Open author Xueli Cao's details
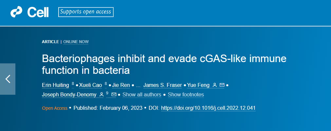331x131 pixels. (x=91, y=85)
